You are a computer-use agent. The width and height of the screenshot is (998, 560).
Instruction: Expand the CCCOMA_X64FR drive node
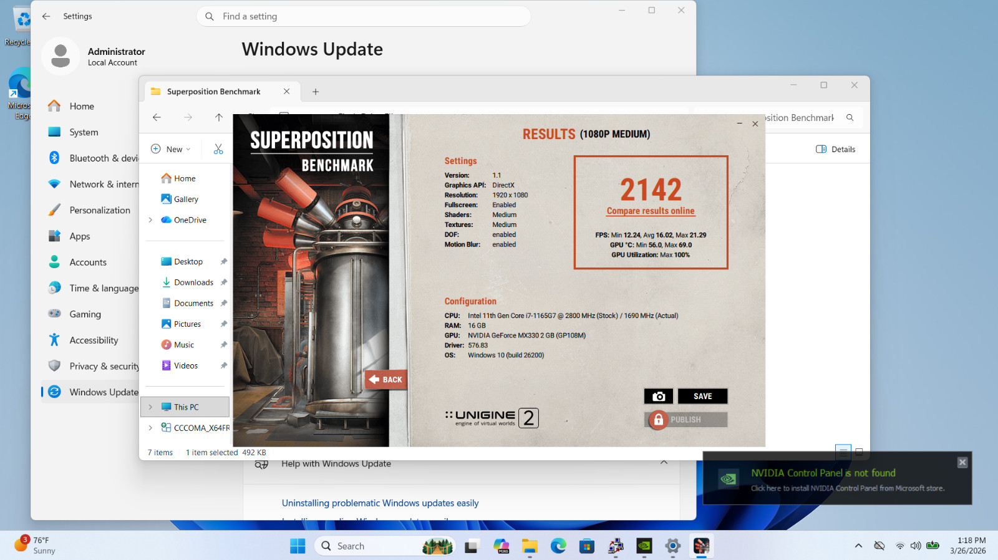[150, 428]
